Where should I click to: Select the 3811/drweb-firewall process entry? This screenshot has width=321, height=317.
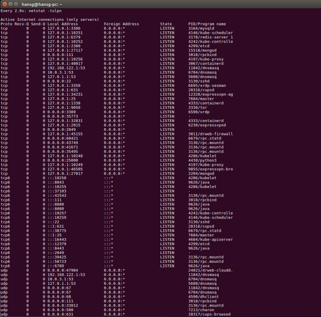(211, 134)
